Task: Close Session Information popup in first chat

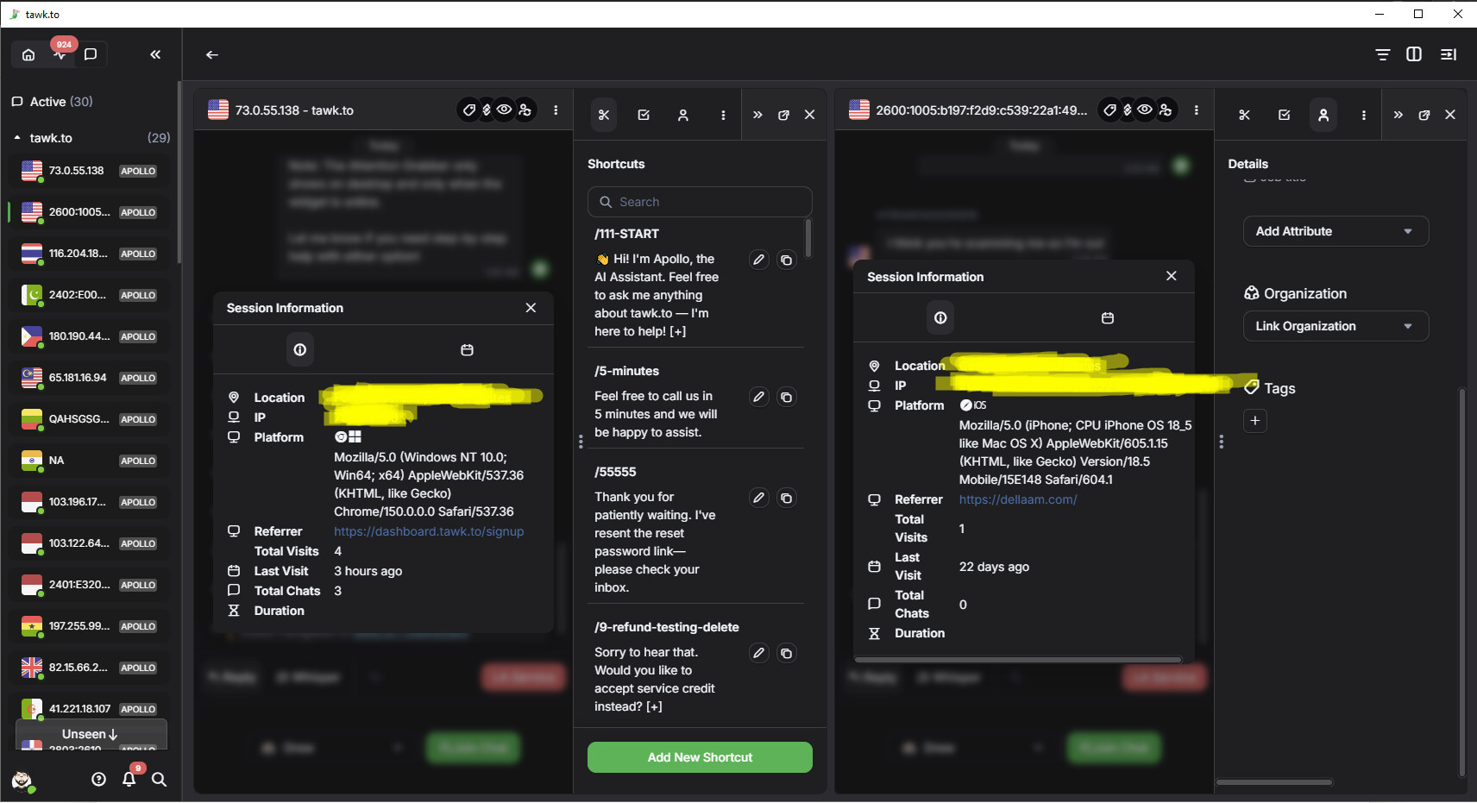Action: [531, 308]
